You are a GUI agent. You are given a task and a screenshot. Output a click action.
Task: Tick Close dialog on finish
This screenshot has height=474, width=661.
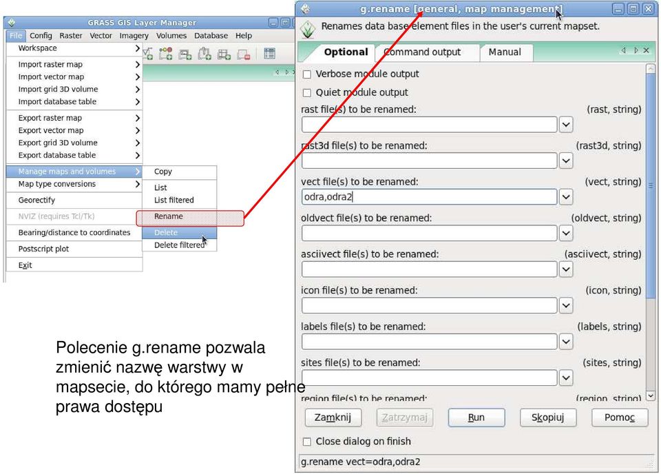click(307, 442)
